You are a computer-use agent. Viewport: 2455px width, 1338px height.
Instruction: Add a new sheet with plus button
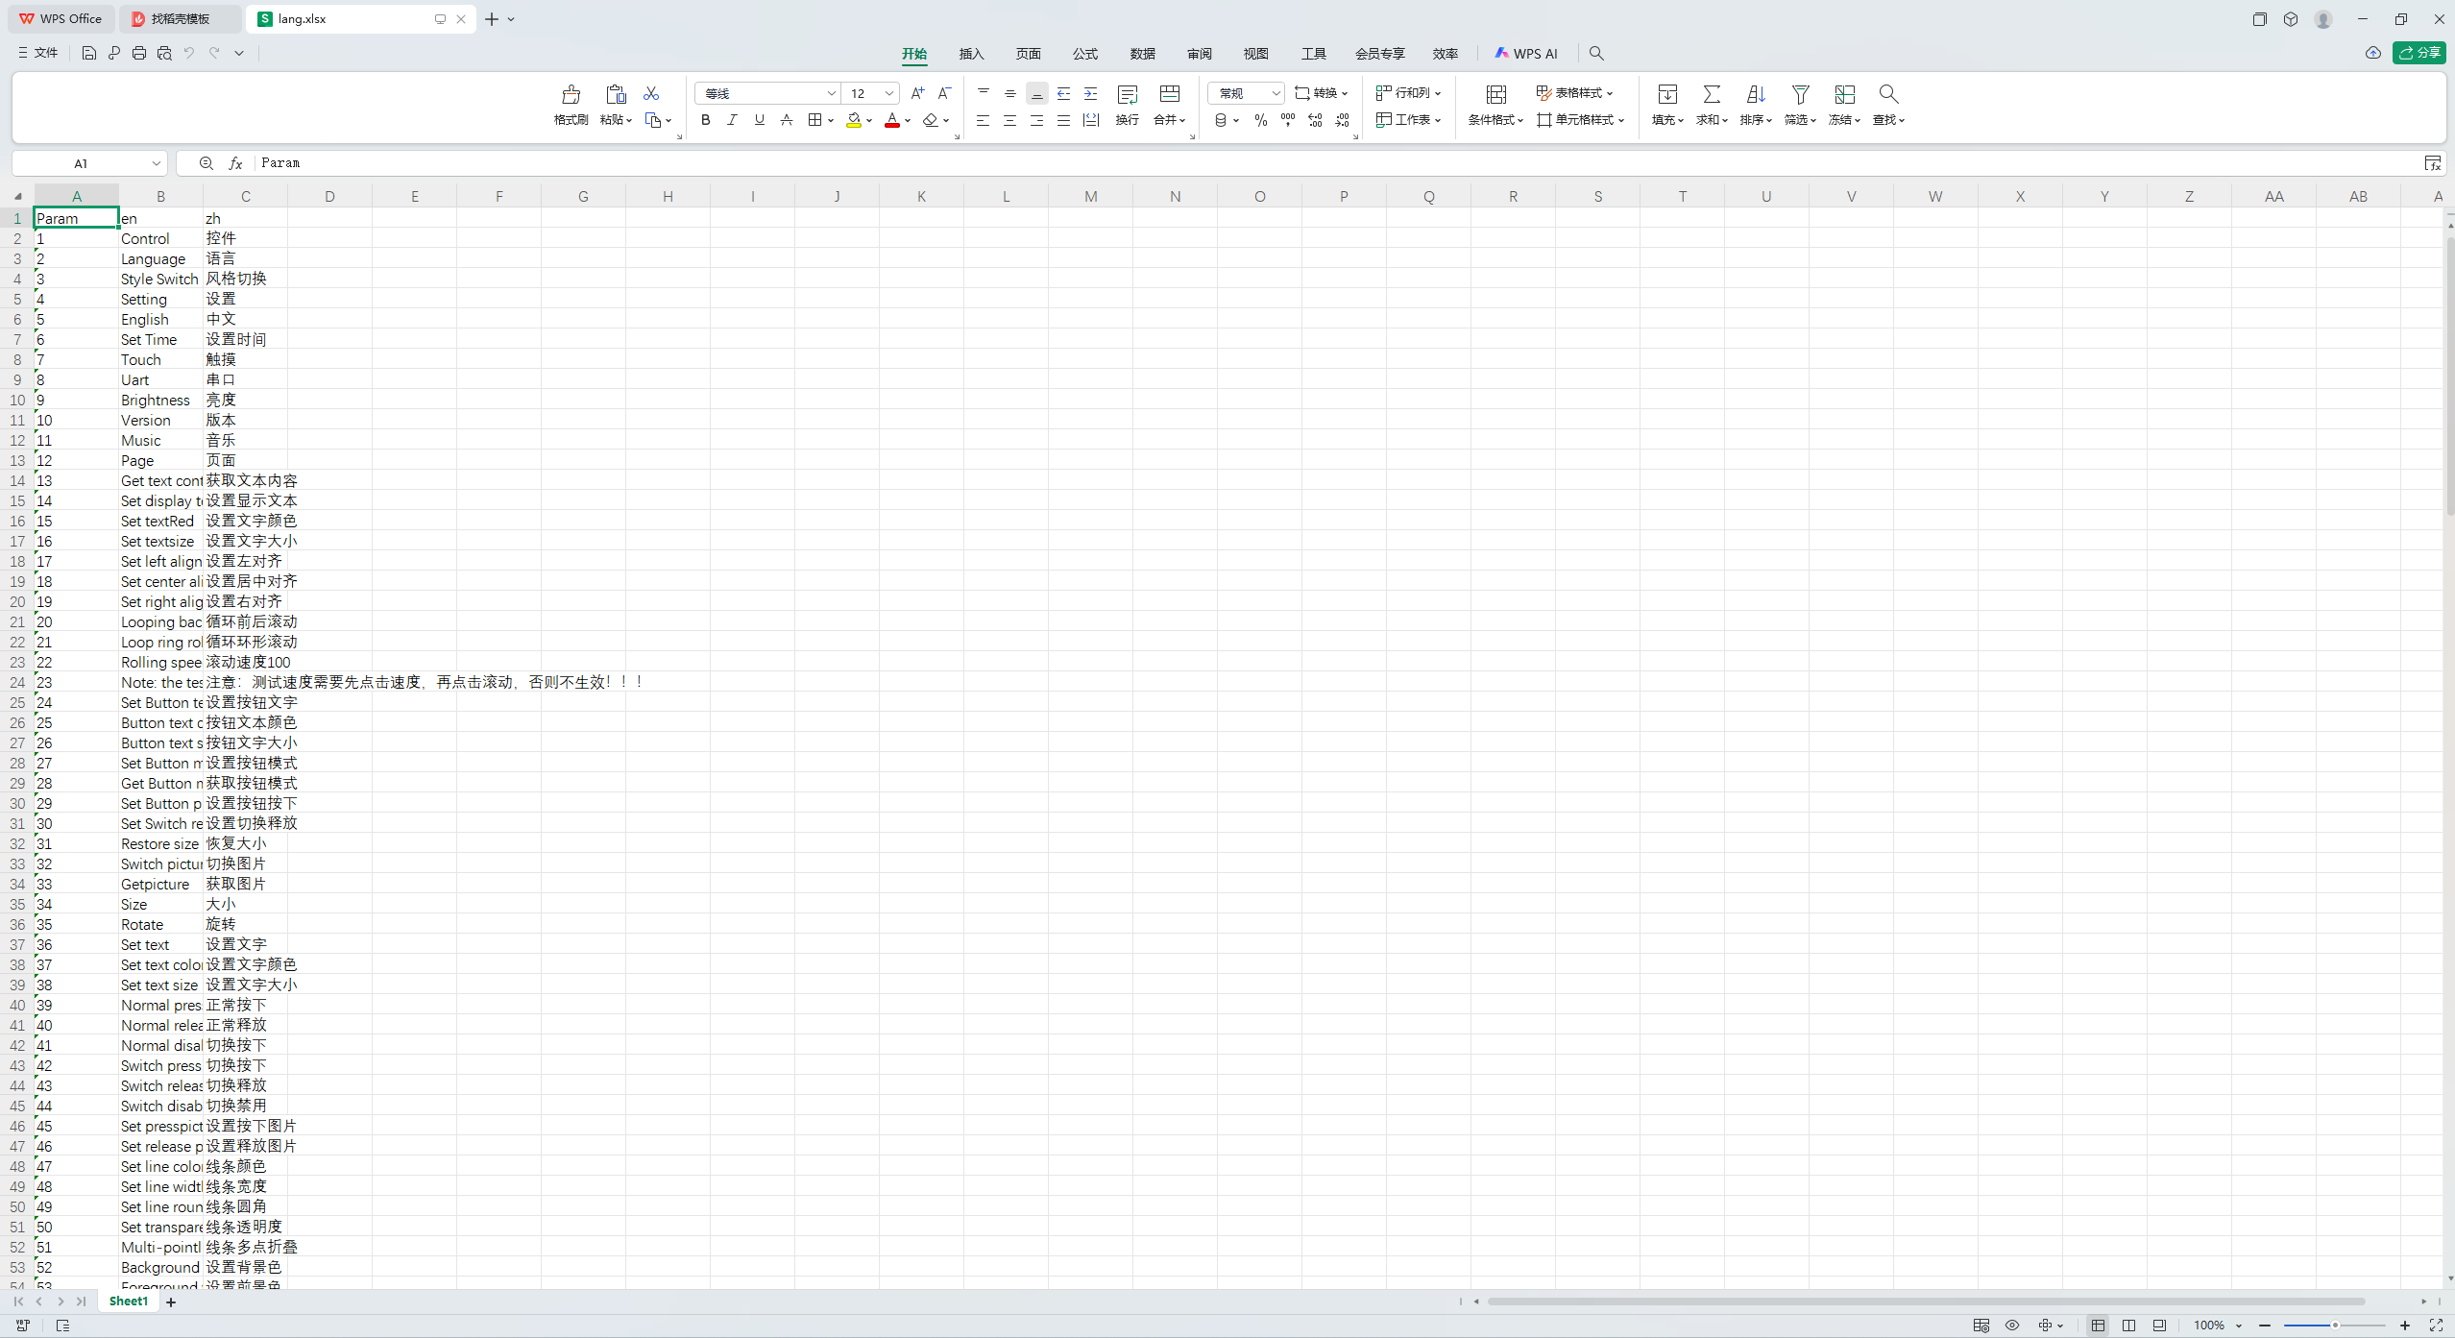[x=171, y=1302]
